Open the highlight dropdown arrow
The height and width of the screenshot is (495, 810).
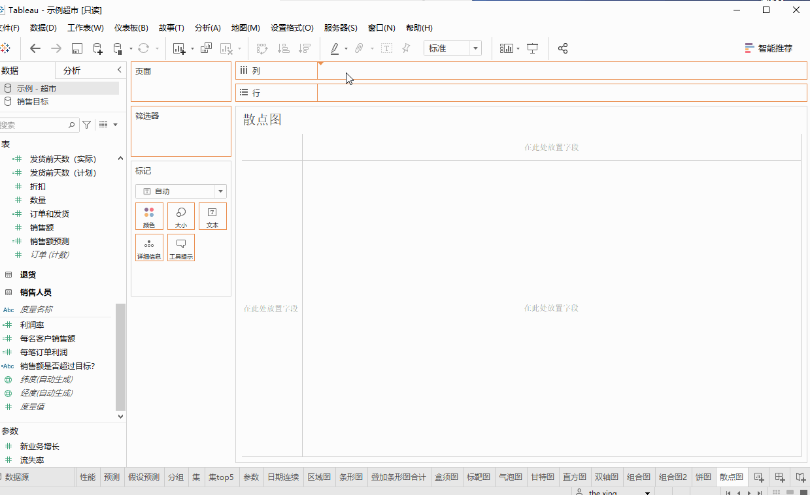pyautogui.click(x=346, y=49)
